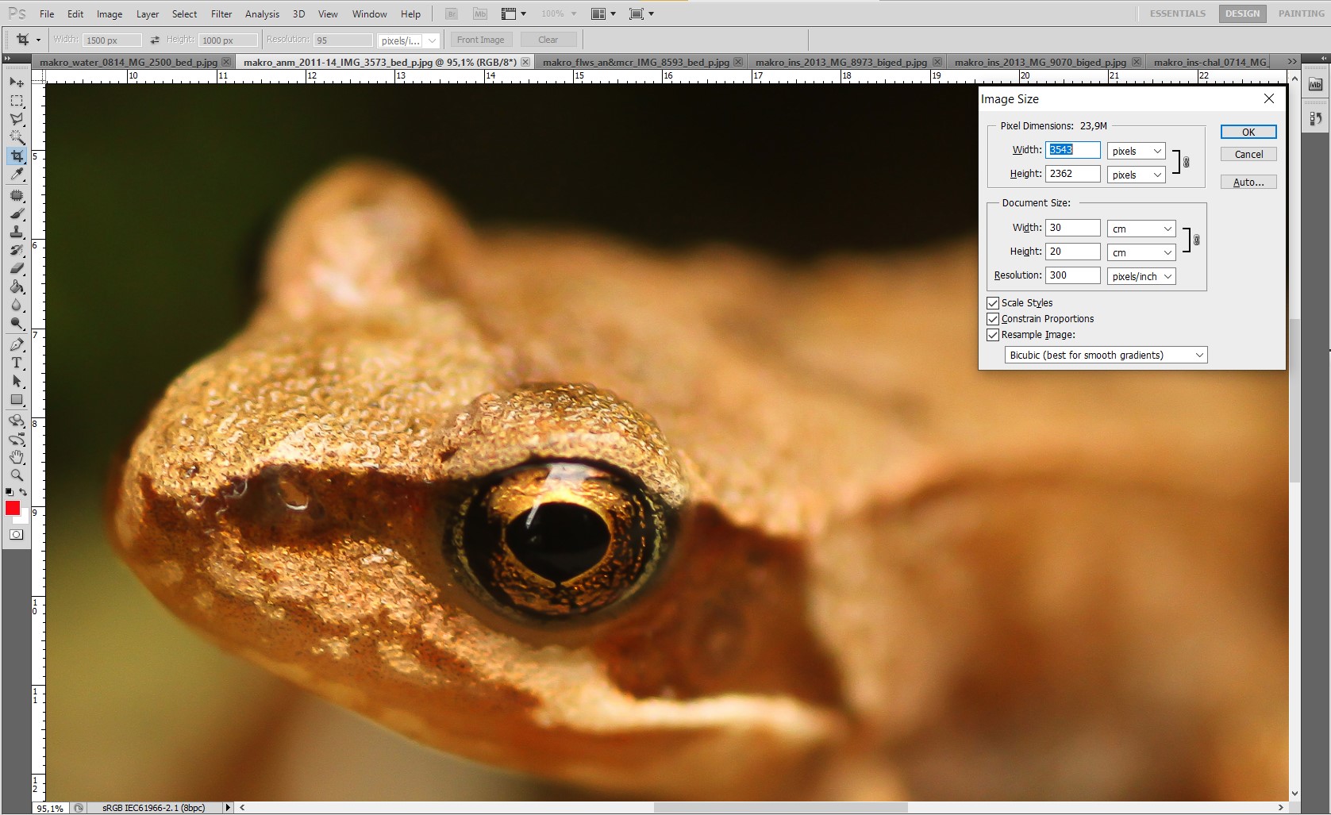Viewport: 1331px width, 815px height.
Task: Select the Eraser tool
Action: pos(17,269)
